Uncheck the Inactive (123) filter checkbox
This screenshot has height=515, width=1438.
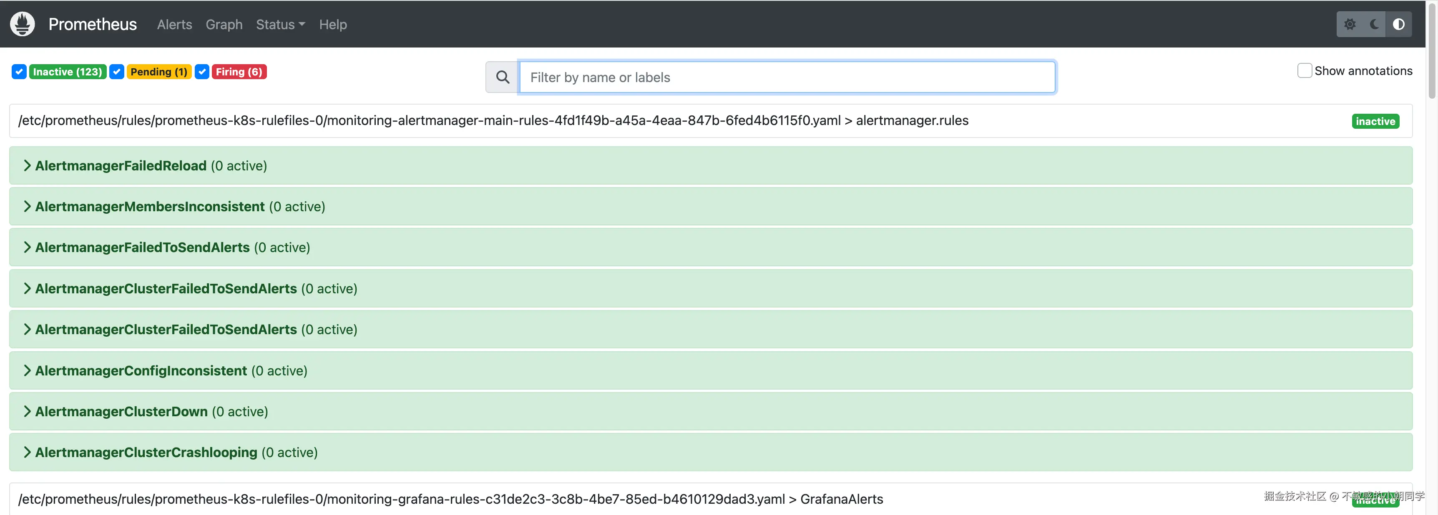19,71
